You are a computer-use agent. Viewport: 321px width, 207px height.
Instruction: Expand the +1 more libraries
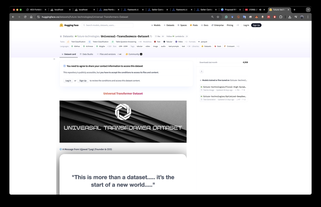coord(238,46)
